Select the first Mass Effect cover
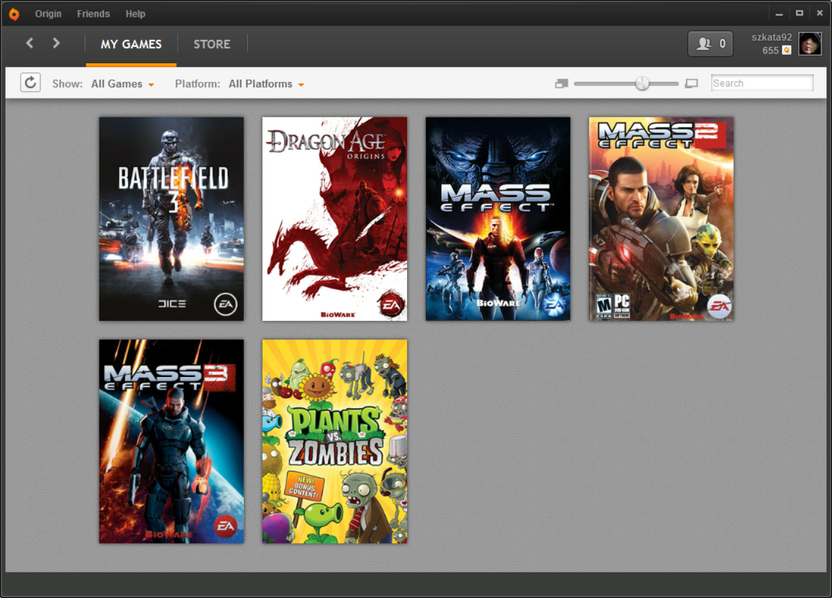This screenshot has height=598, width=832. 498,219
